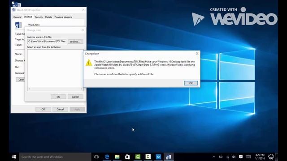
Task: Click OK in the warning message dialog
Action: [x=191, y=83]
